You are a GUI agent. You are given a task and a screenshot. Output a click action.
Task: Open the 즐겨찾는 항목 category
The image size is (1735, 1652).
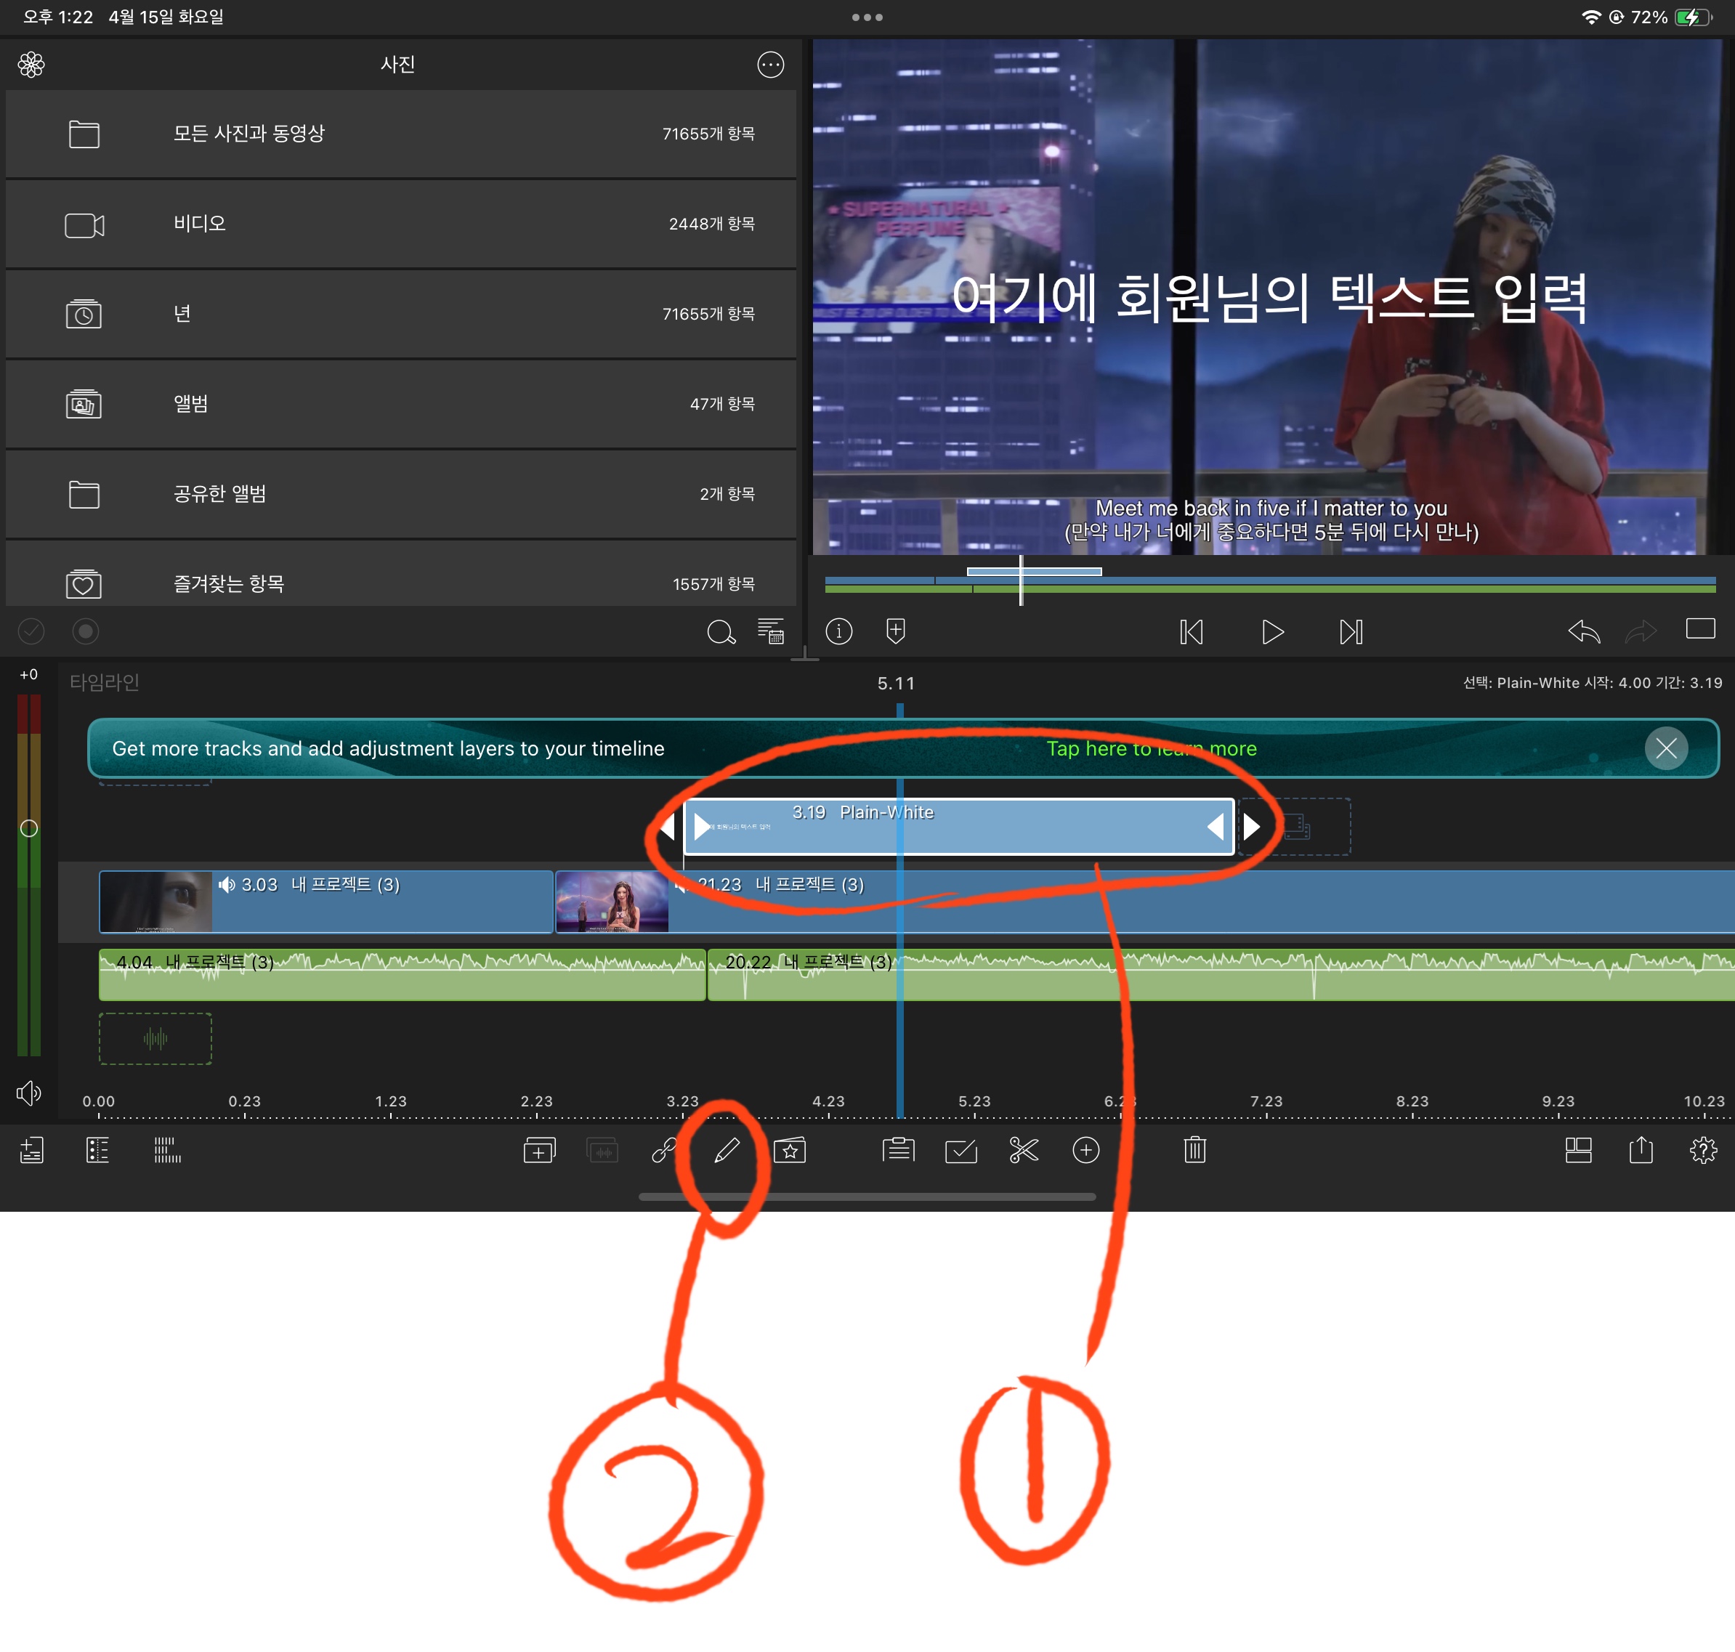coord(401,573)
